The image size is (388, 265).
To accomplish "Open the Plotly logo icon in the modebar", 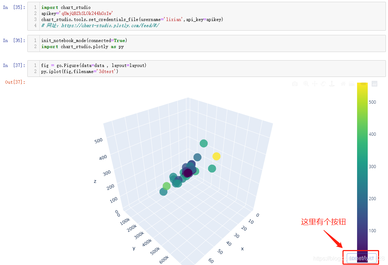I will point(374,84).
